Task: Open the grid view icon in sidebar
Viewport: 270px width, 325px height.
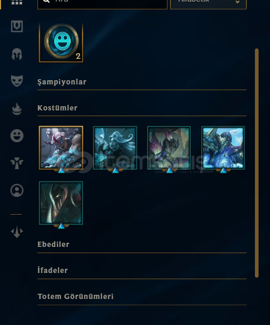Action: pos(17,2)
